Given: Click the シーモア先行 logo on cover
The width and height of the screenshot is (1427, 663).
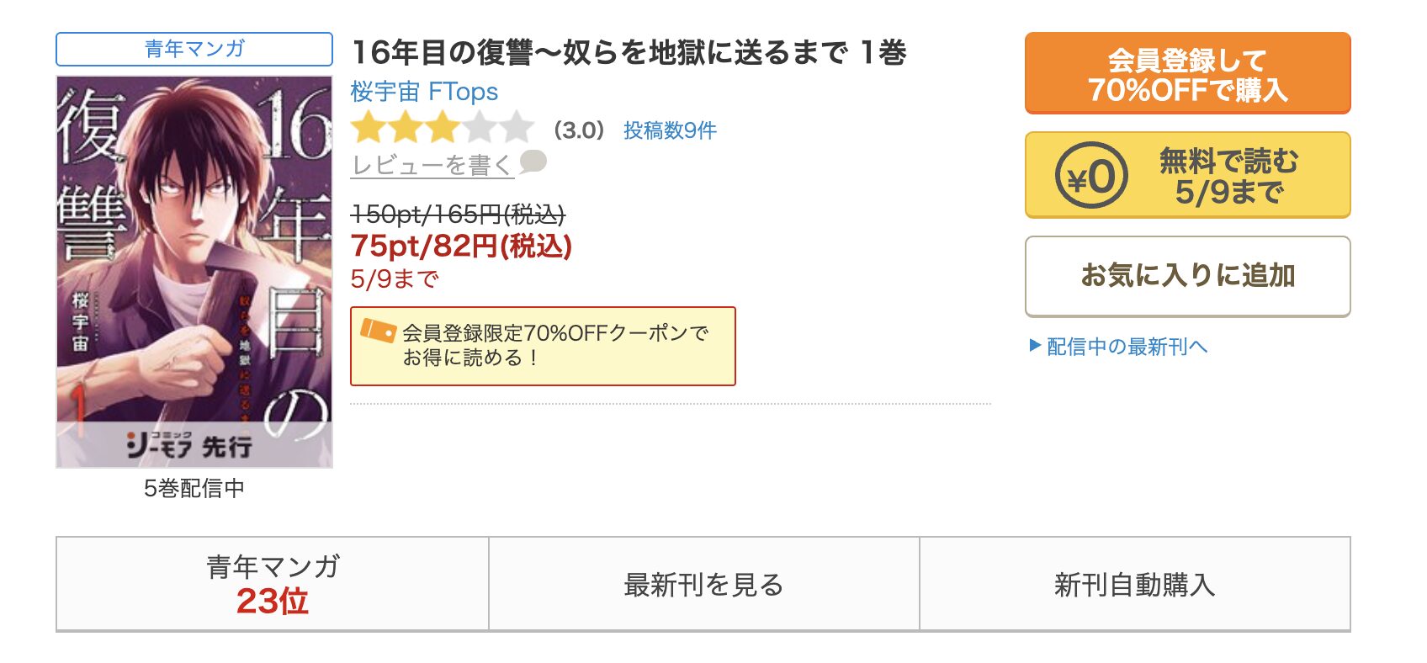Looking at the screenshot, I should pos(191,444).
